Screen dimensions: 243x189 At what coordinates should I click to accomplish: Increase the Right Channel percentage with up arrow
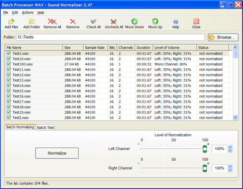[x=230, y=166]
